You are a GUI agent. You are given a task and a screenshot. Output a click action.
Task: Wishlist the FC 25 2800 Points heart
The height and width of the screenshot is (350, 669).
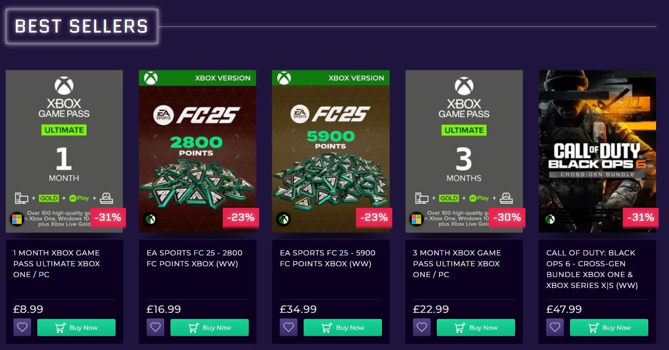click(155, 327)
